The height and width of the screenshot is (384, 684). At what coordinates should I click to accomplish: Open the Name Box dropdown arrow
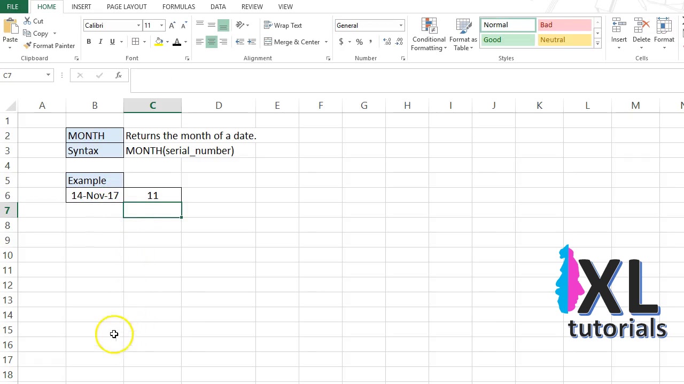[x=48, y=75]
